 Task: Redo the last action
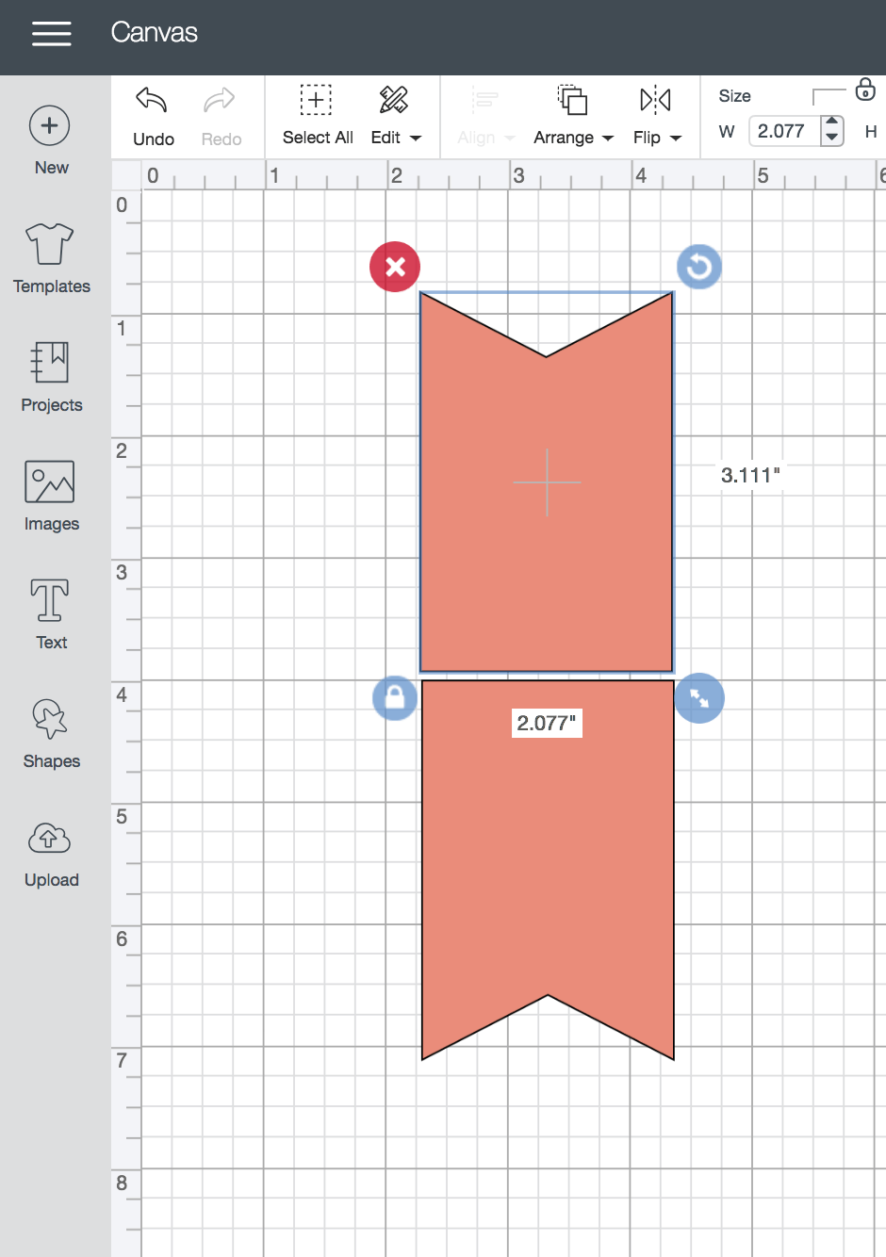(221, 117)
